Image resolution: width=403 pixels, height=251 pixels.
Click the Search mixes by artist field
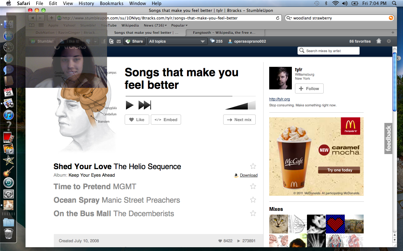coord(328,51)
